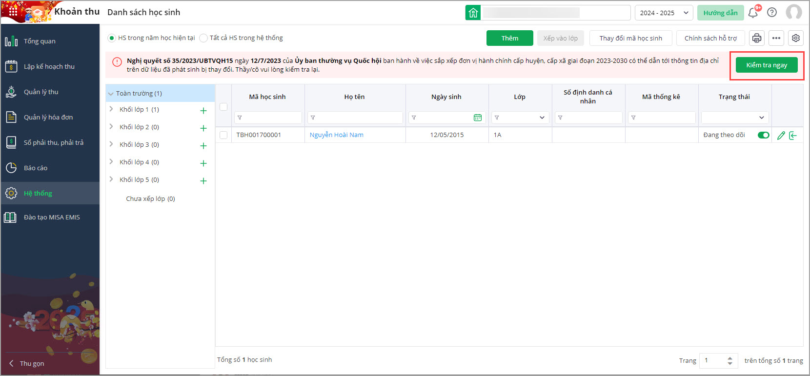Image resolution: width=810 pixels, height=376 pixels.
Task: Open Quản lý hóa đơn menu
Action: click(48, 117)
